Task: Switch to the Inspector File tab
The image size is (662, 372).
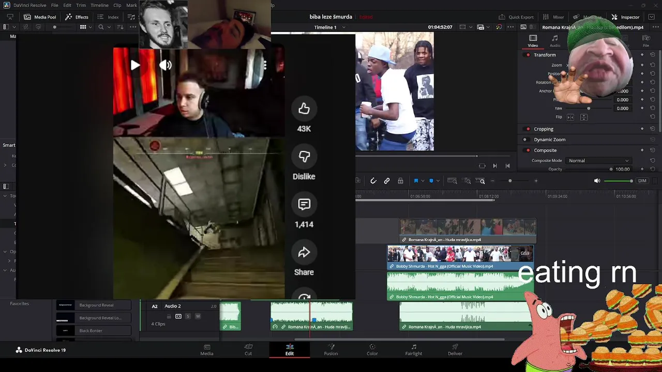Action: tap(646, 41)
